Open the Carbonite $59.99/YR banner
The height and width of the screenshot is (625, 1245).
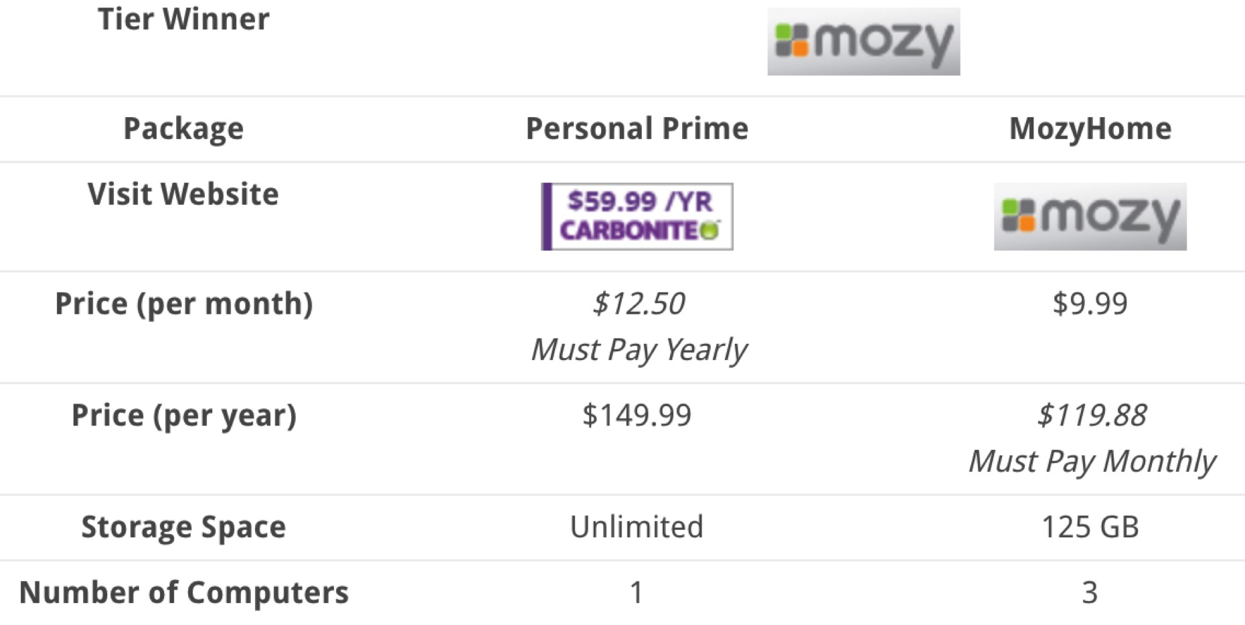click(637, 216)
